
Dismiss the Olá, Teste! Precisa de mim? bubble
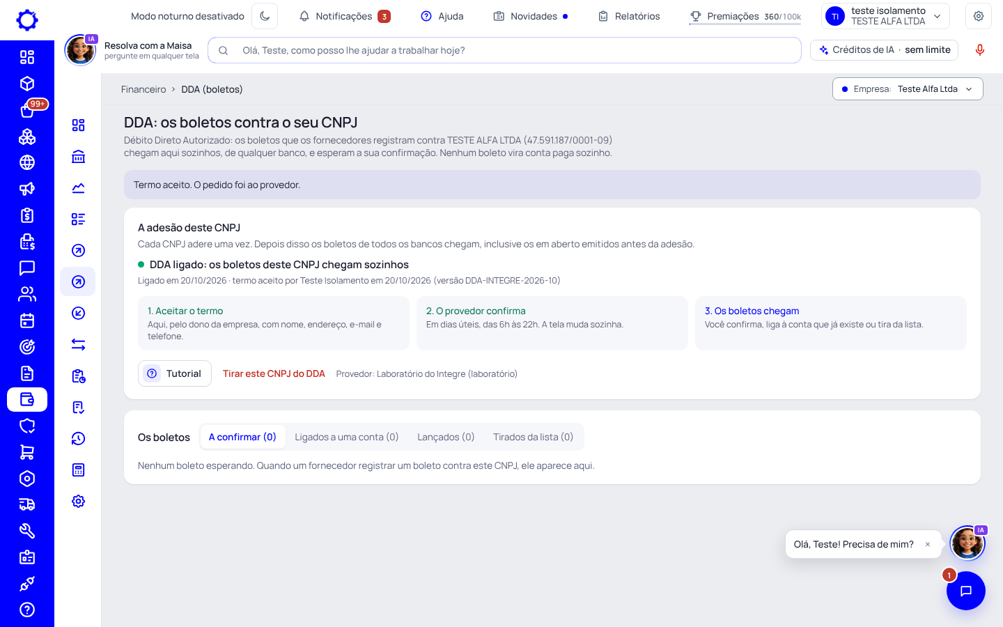click(928, 544)
